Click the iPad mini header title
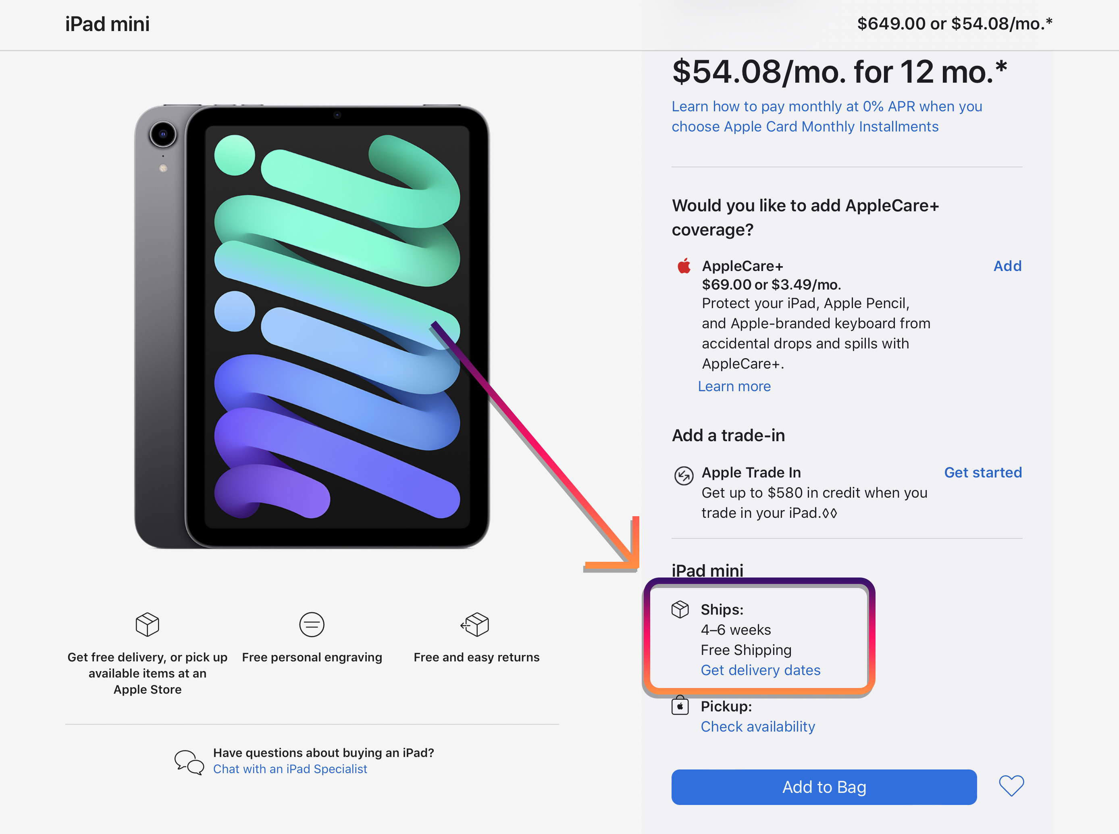The height and width of the screenshot is (834, 1119). click(x=108, y=24)
